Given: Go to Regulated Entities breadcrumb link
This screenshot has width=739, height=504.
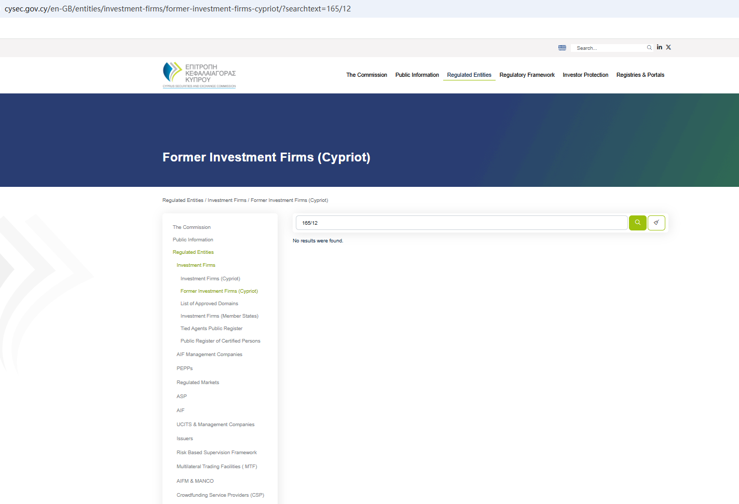Looking at the screenshot, I should click(x=183, y=200).
